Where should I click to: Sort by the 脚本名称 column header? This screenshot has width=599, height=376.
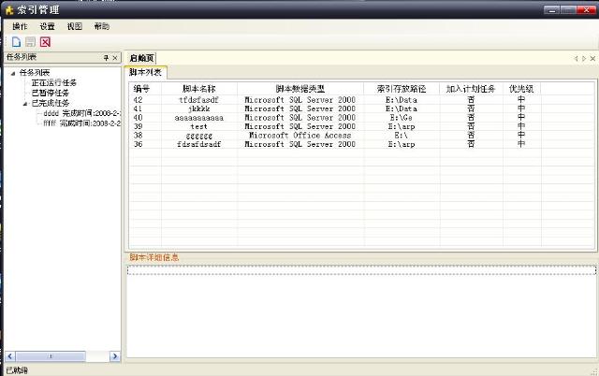(198, 88)
